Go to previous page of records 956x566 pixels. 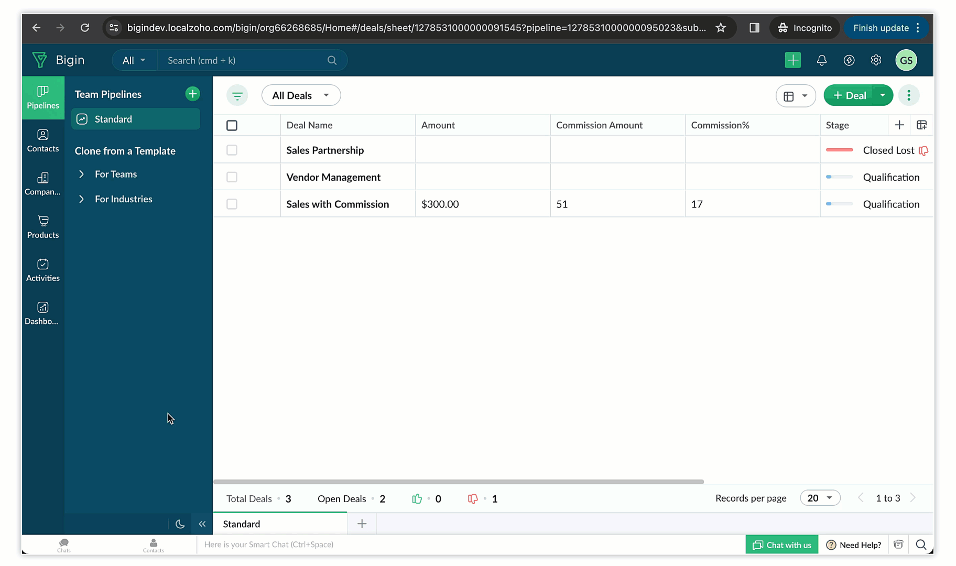(x=861, y=498)
